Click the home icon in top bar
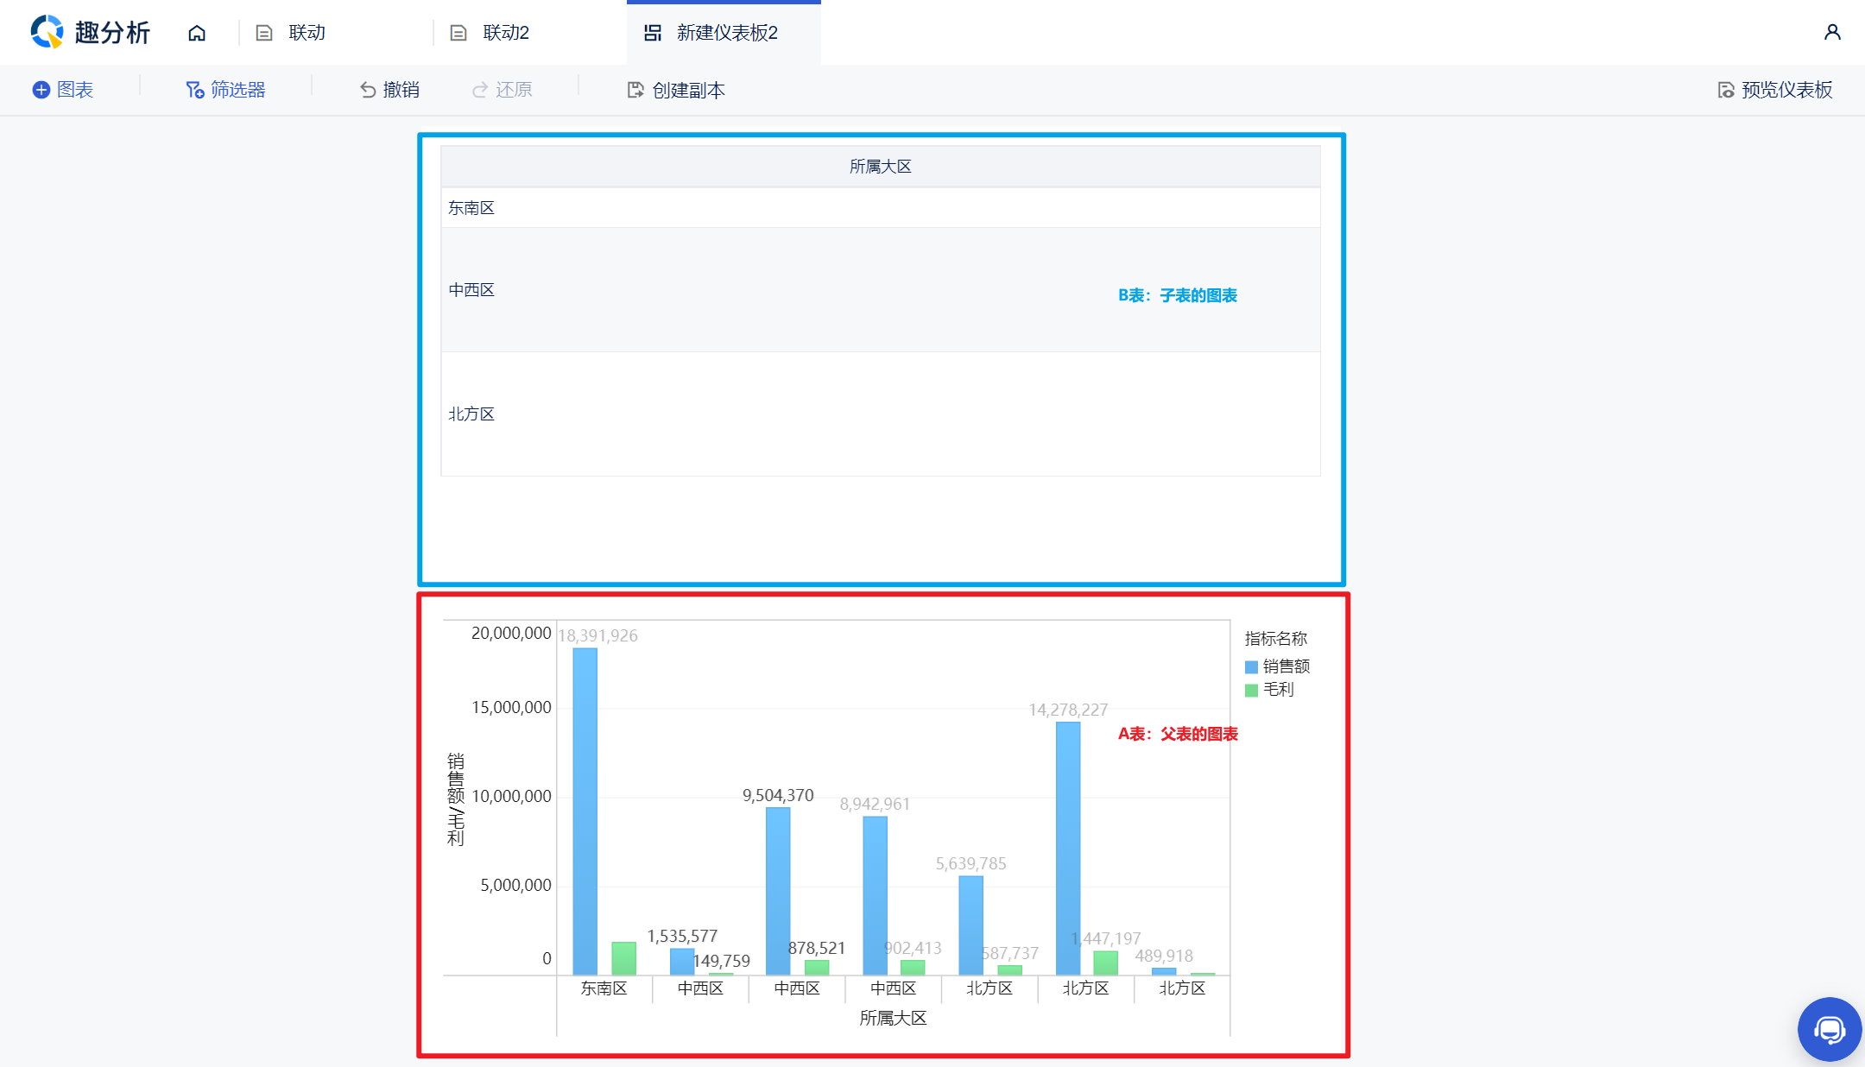Viewport: 1865px width, 1067px height. point(197,33)
